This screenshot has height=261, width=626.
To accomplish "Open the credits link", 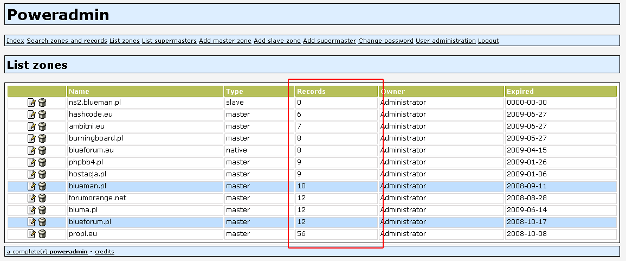I will [105, 252].
